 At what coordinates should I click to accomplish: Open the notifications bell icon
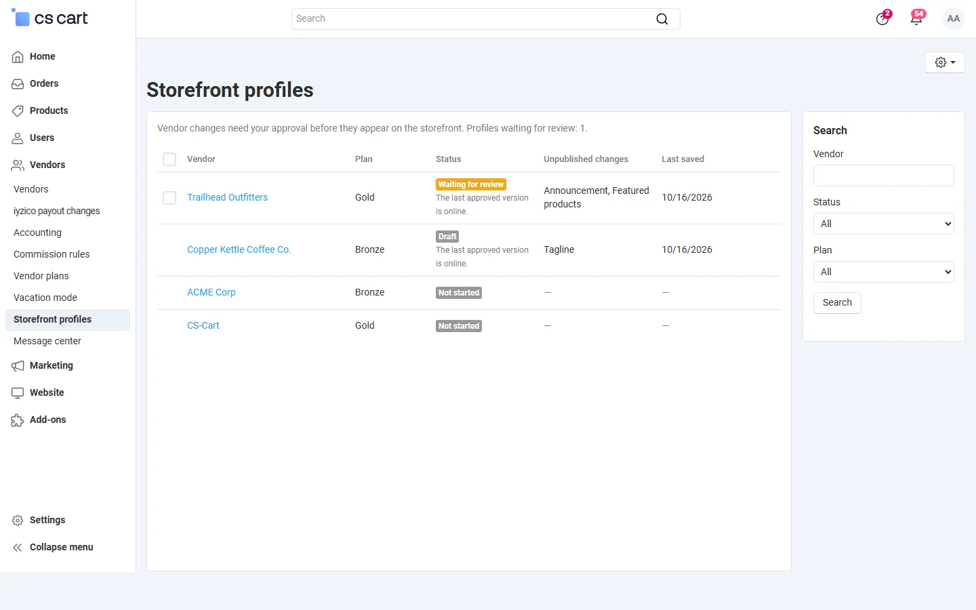point(916,18)
